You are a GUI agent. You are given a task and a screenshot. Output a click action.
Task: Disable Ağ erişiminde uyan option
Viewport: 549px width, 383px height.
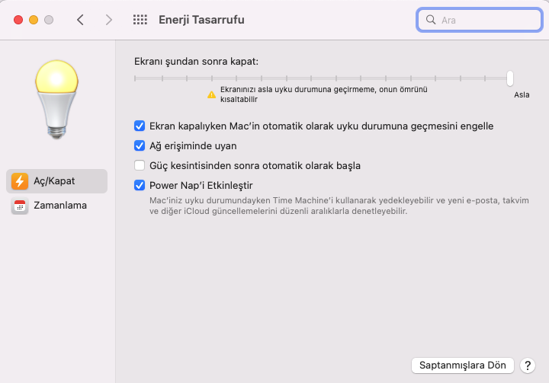coord(140,145)
